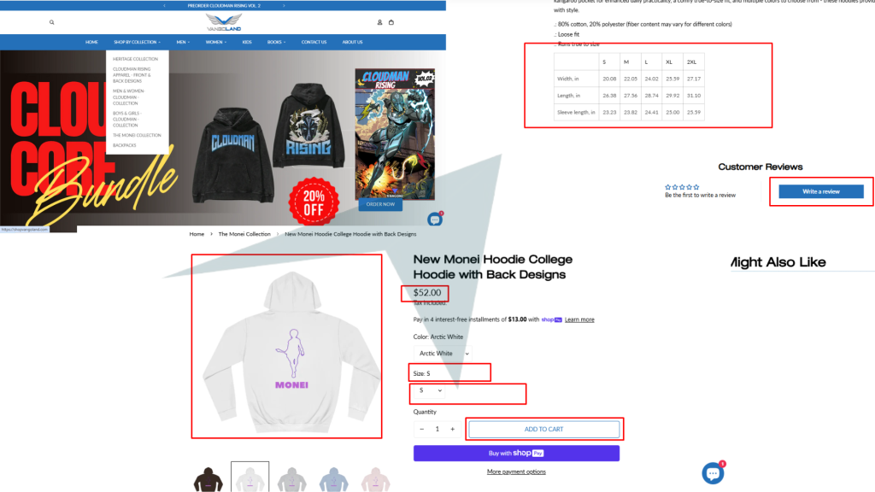Screen dimensions: 875x492
Task: Click the search magnifier icon in header
Action: [x=52, y=22]
